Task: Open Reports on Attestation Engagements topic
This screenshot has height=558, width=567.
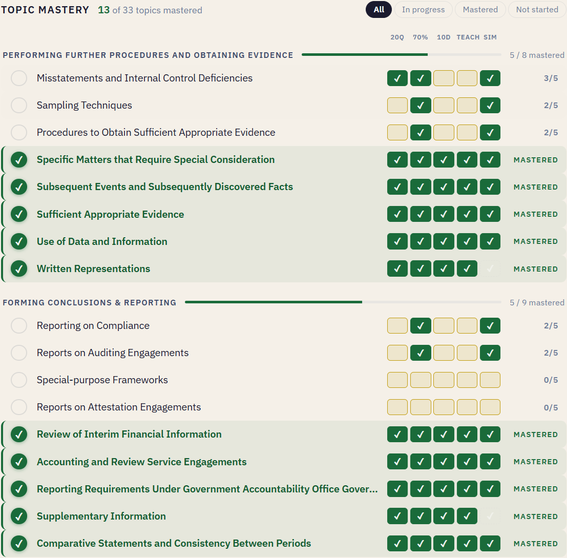Action: 119,407
